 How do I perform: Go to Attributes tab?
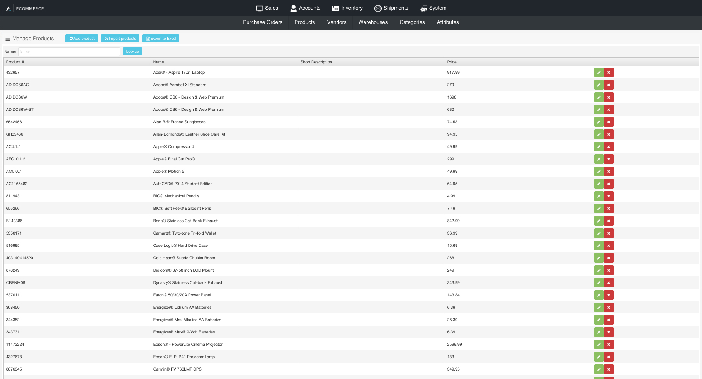tap(448, 22)
